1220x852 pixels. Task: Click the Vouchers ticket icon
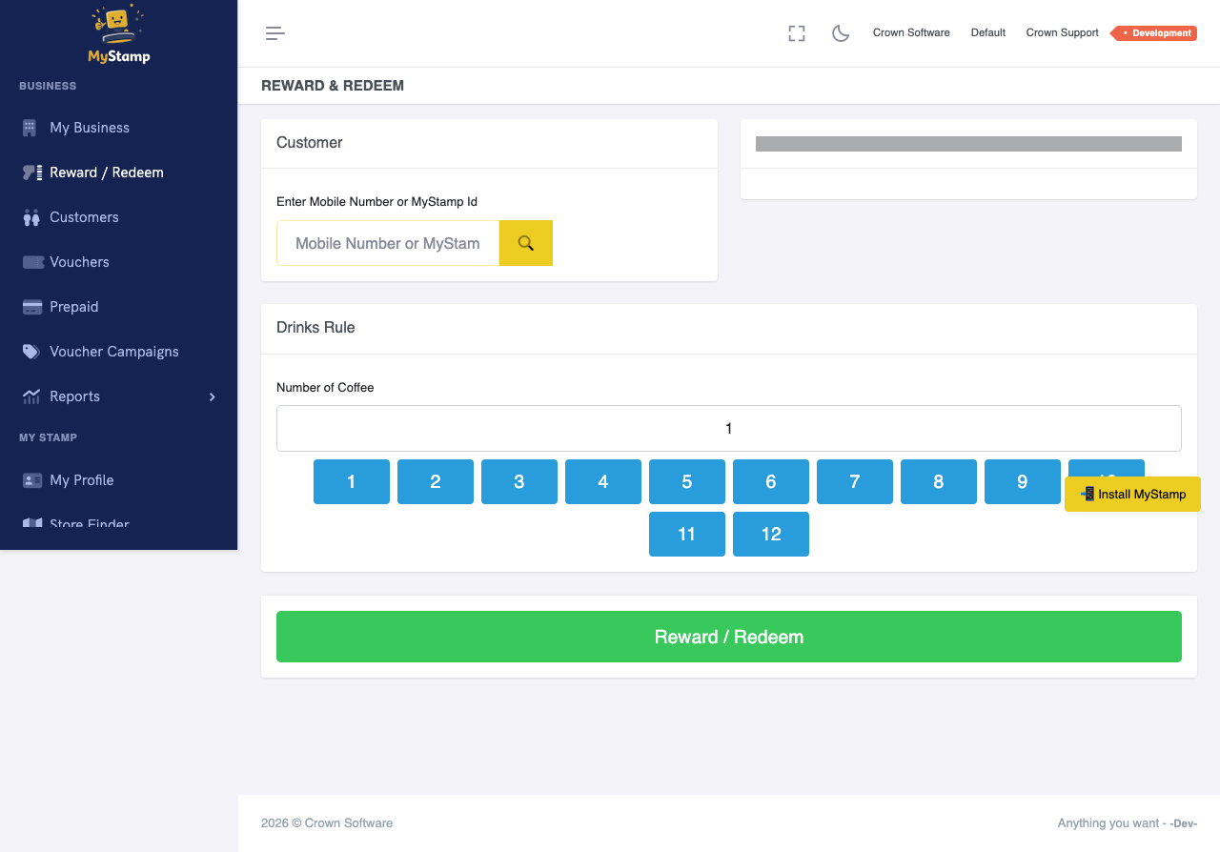tap(33, 262)
